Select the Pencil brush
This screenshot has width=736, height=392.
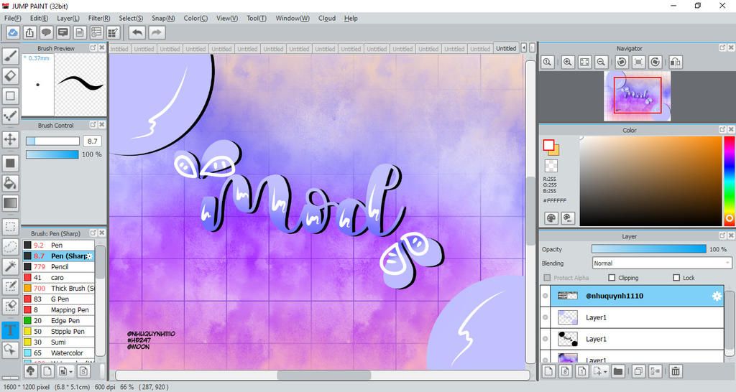coord(59,267)
